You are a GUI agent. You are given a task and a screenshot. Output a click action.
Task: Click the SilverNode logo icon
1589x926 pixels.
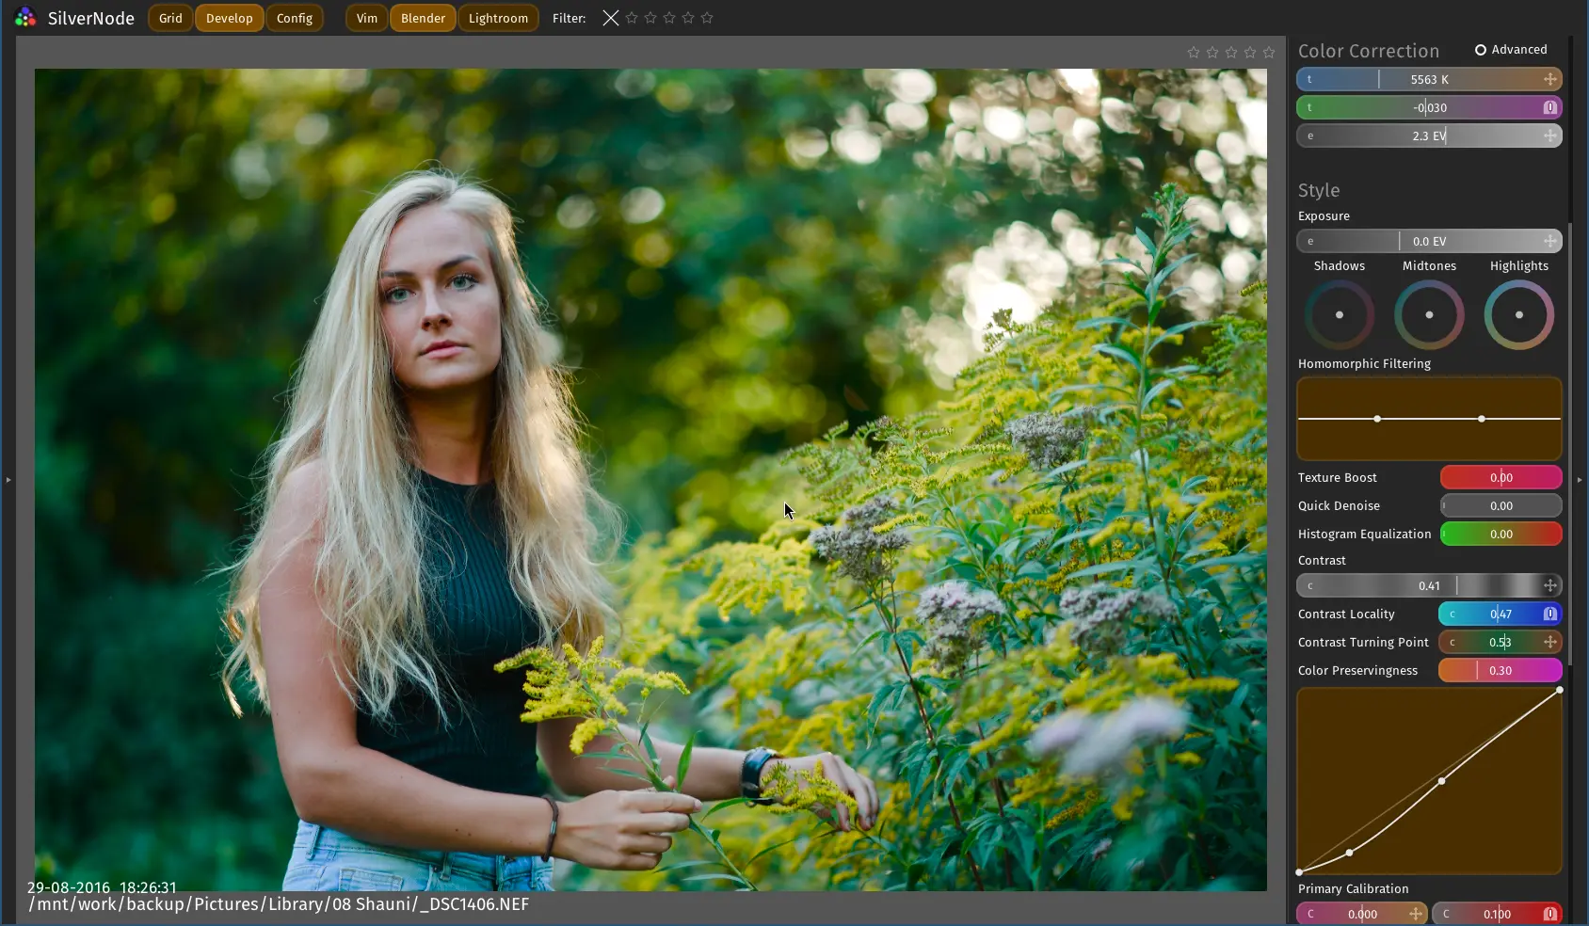[x=25, y=18]
